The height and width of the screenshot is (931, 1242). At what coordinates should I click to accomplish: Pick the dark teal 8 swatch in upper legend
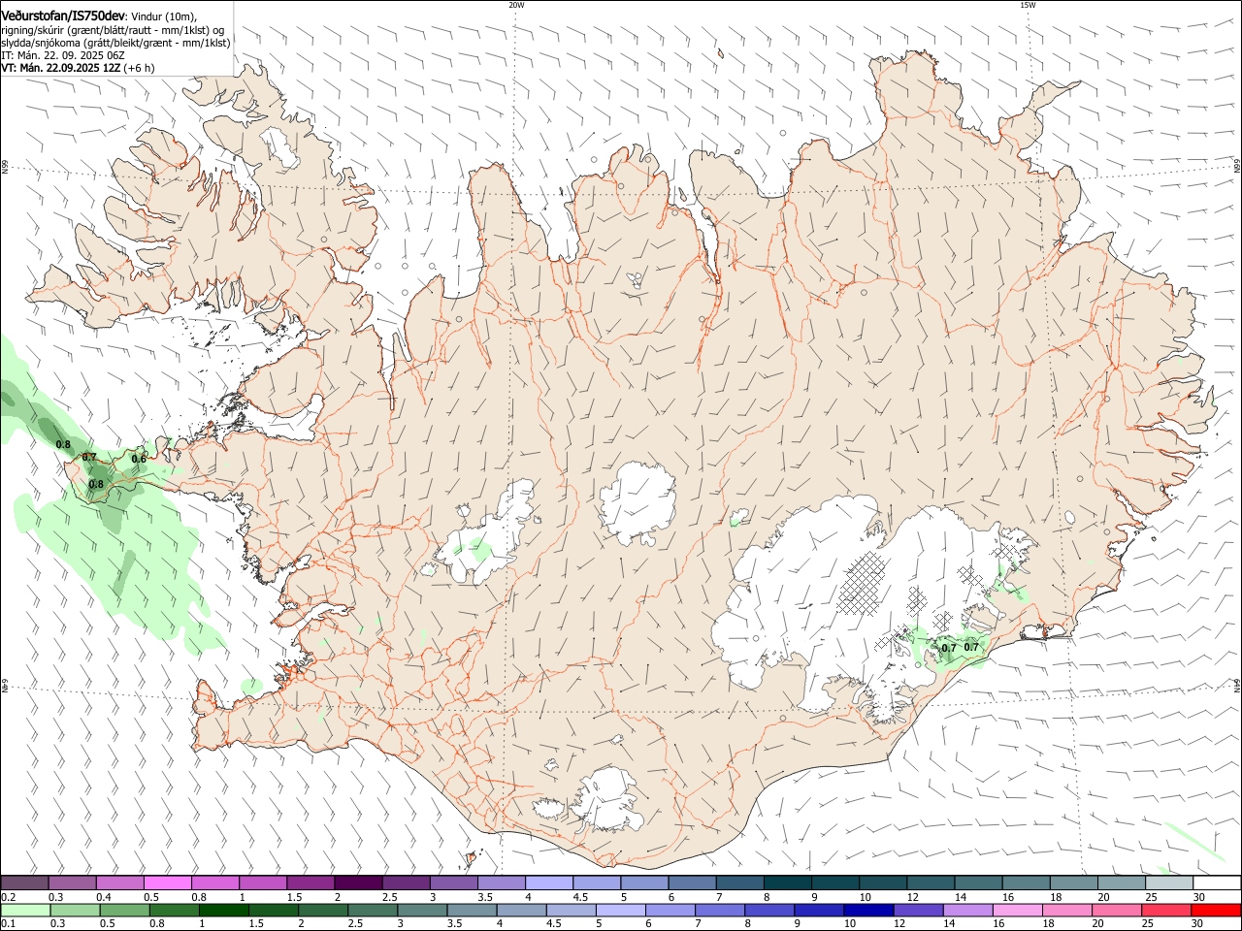point(788,883)
